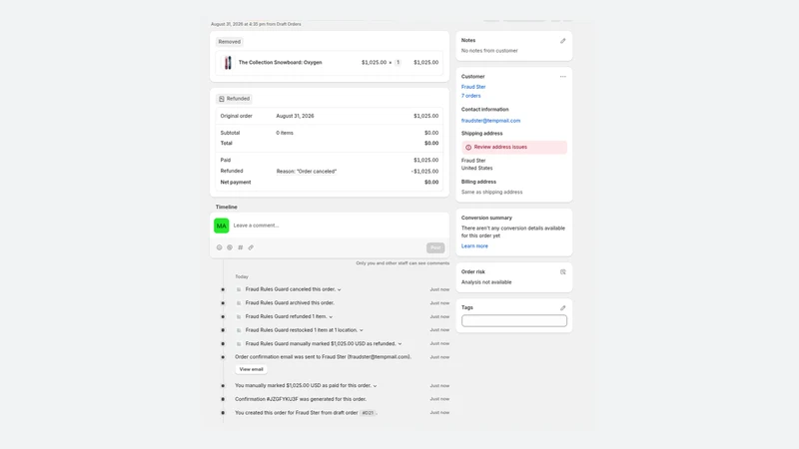The image size is (799, 449).
Task: Click the fraudster@tempmail.com email link
Action: click(x=490, y=121)
